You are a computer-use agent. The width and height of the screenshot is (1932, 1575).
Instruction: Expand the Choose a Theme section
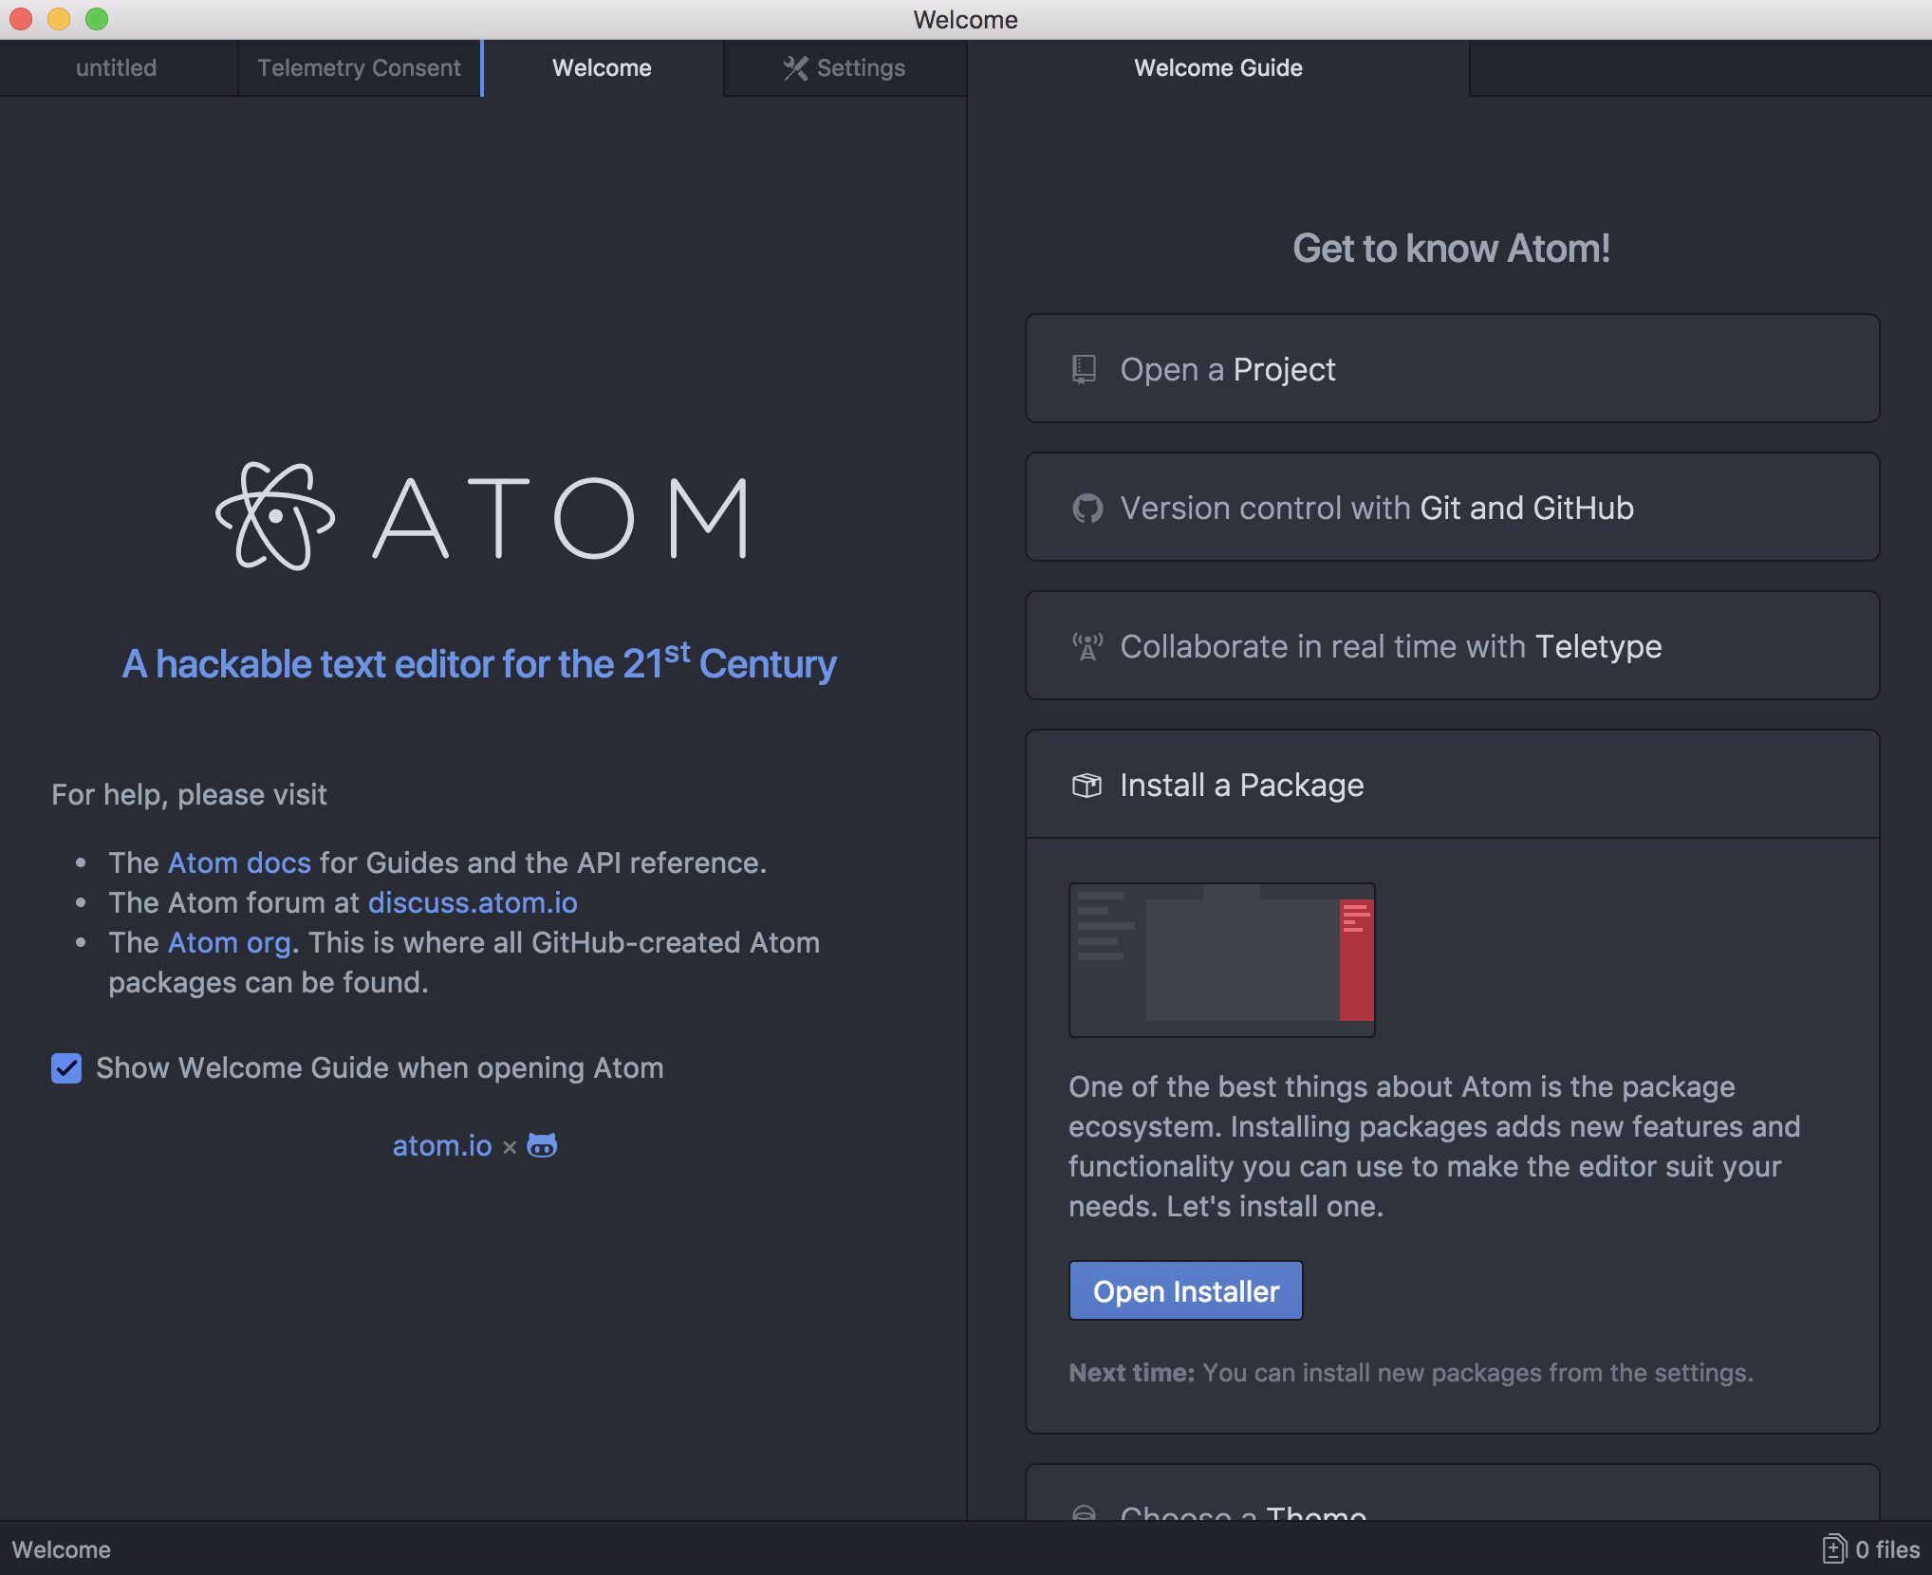click(1452, 1494)
